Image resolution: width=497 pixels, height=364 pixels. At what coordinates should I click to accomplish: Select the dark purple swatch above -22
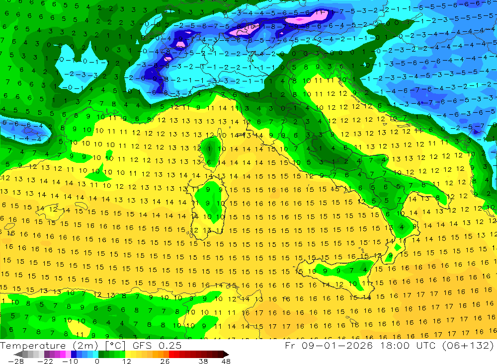(47, 354)
